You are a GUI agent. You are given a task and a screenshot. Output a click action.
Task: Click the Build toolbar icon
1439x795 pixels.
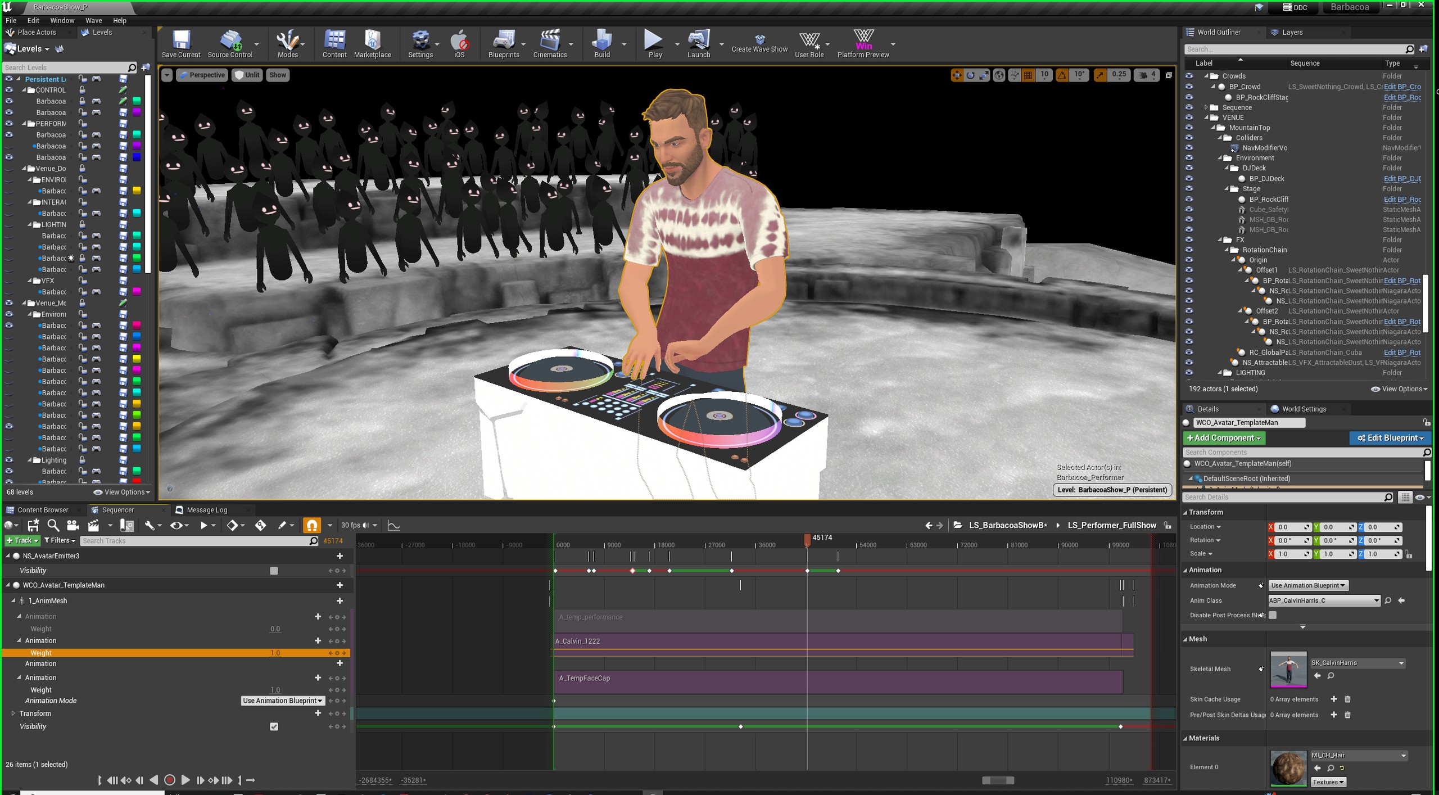click(x=602, y=44)
